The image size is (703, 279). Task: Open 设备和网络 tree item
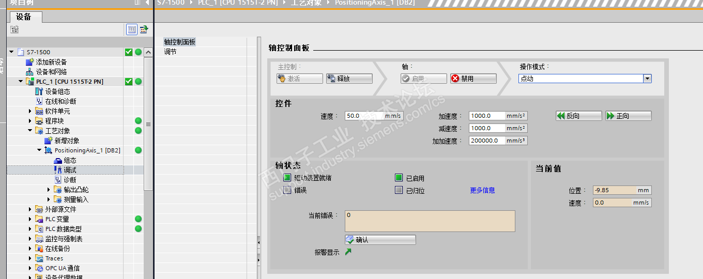tap(51, 72)
